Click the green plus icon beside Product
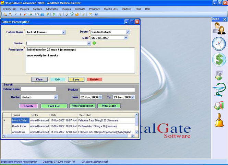Image resolution: width=228 pixels, height=165 pixels. pyautogui.click(x=94, y=43)
